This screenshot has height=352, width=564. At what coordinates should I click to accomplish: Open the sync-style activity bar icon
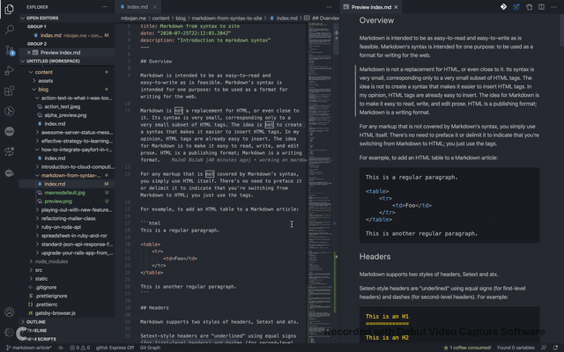point(10,152)
